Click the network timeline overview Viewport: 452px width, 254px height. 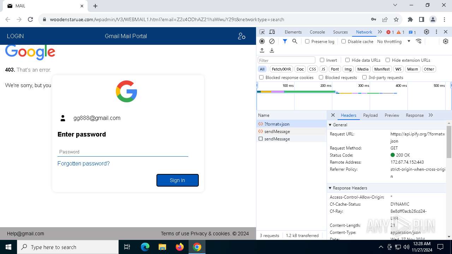pyautogui.click(x=354, y=96)
